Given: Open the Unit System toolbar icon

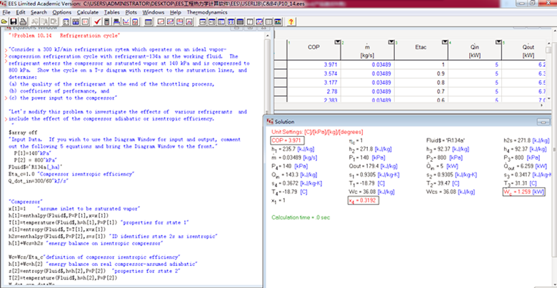Looking at the screenshot, I should [85, 21].
